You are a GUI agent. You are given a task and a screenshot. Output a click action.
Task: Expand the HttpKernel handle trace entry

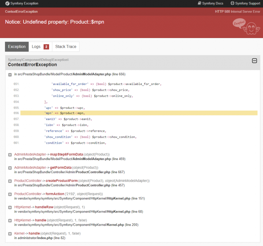[10, 220]
